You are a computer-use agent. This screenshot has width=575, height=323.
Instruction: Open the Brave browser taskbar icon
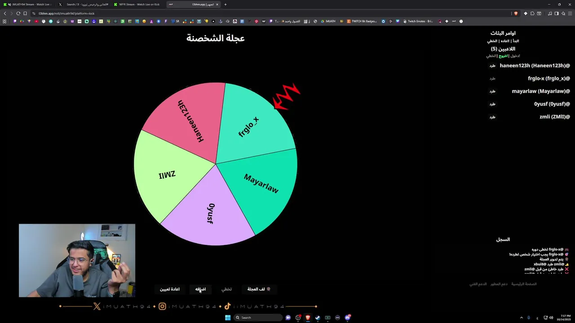point(308,318)
